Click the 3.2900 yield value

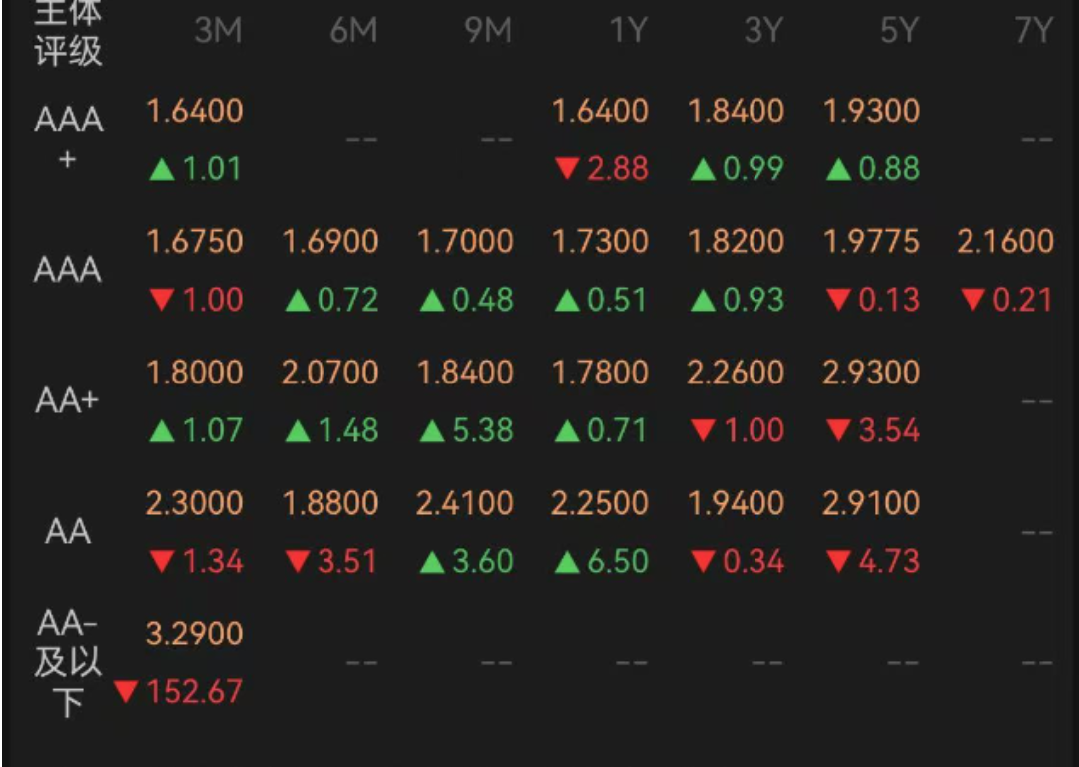(195, 634)
